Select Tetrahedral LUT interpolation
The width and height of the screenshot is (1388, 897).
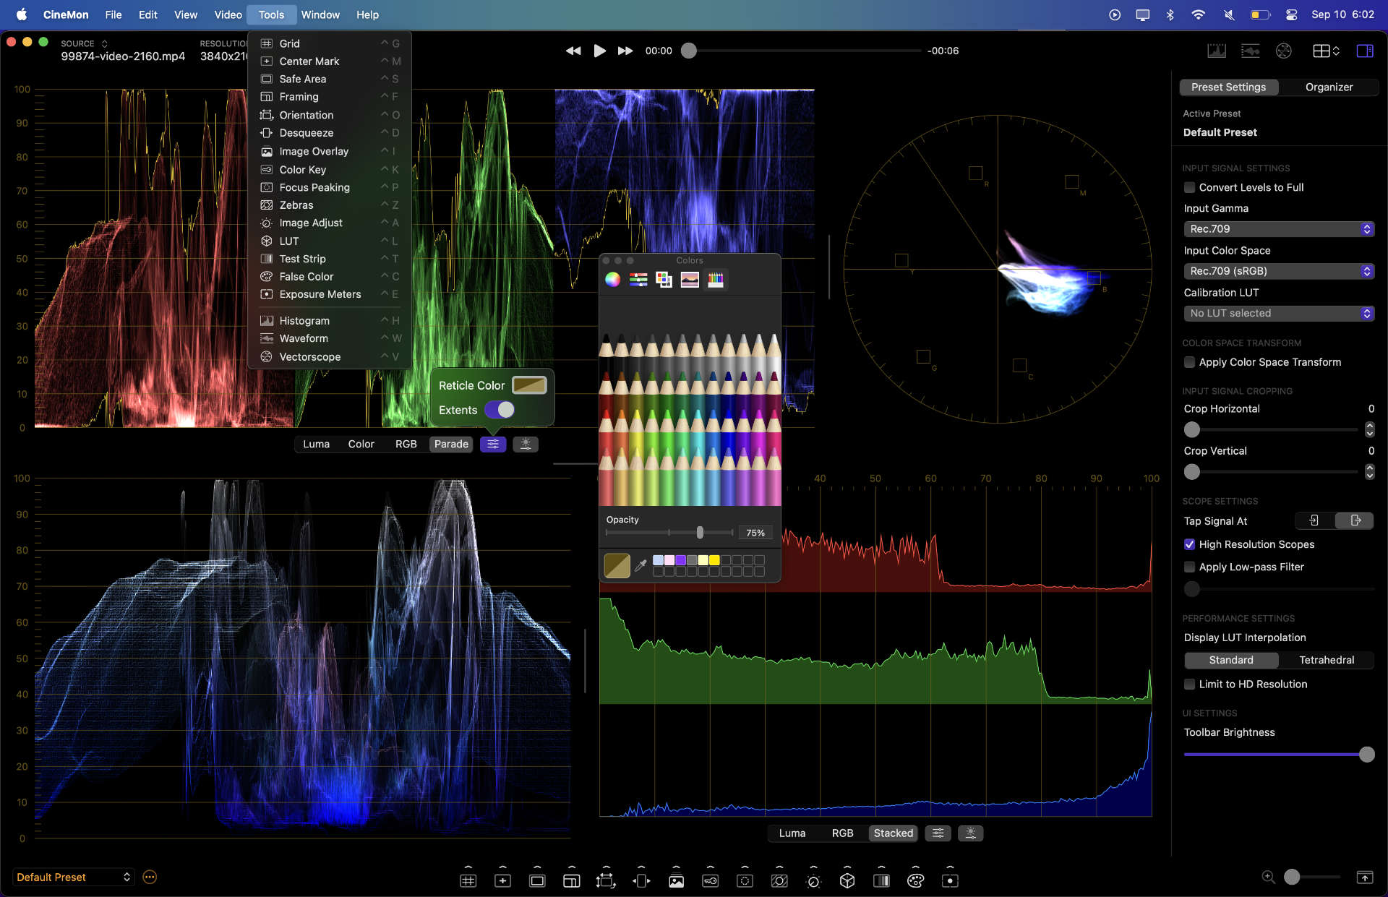(x=1326, y=660)
